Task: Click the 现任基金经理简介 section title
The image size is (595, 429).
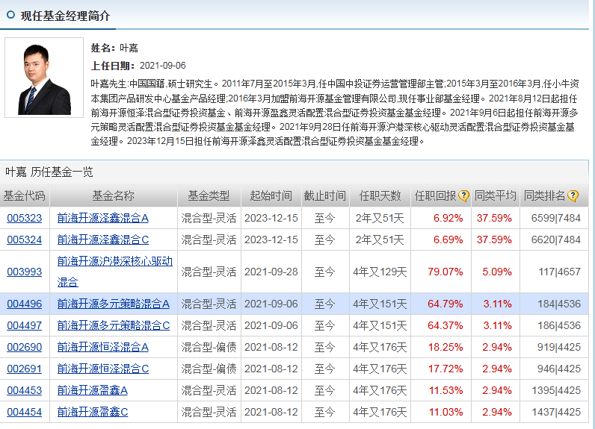Action: 65,16
